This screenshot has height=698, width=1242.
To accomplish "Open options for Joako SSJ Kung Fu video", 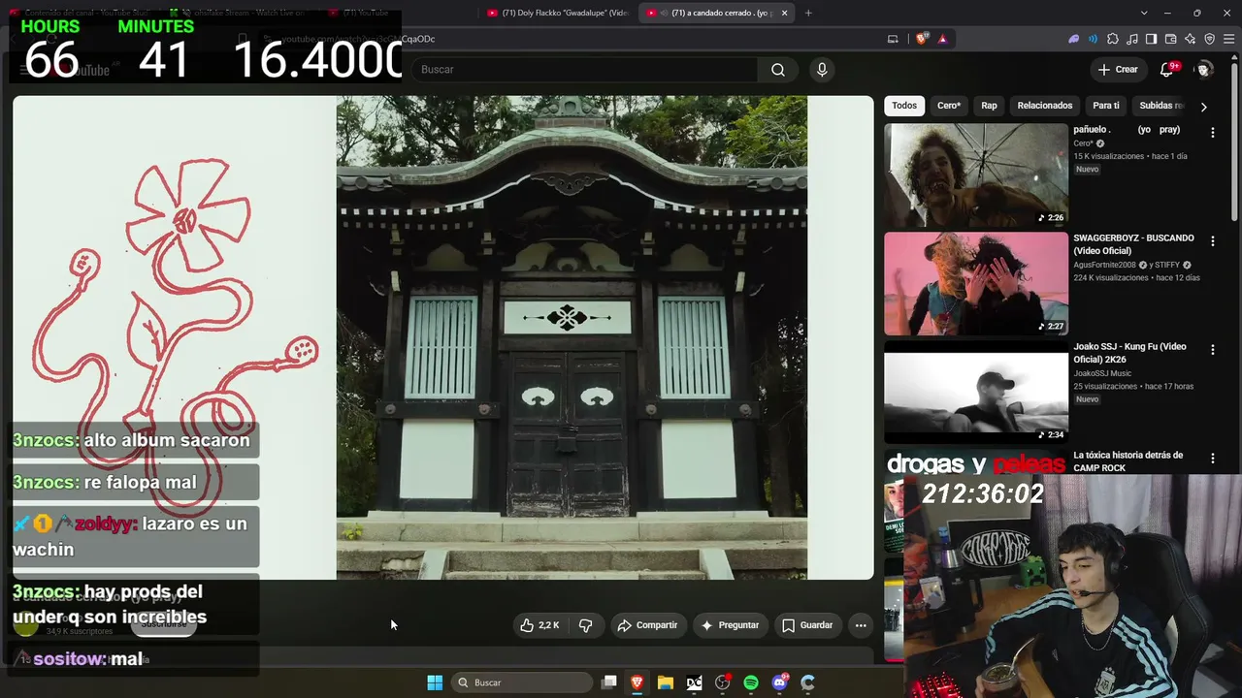I will pos(1212,350).
